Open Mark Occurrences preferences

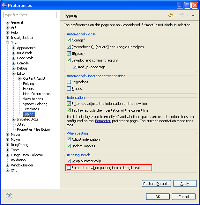tap(37, 94)
